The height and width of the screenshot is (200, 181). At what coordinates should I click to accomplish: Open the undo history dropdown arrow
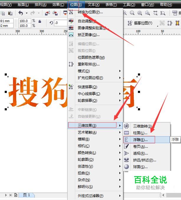[27, 13]
